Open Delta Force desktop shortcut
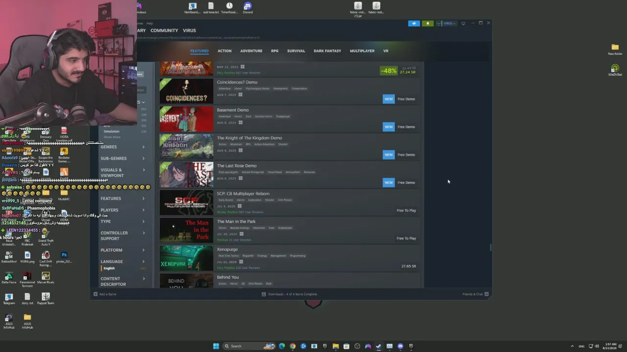627x352 pixels. tap(9, 278)
